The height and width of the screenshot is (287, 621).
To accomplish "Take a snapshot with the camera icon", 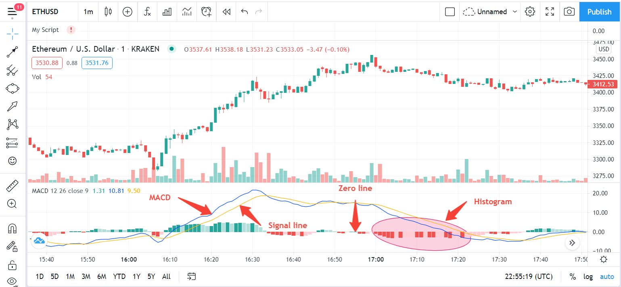I will point(569,12).
